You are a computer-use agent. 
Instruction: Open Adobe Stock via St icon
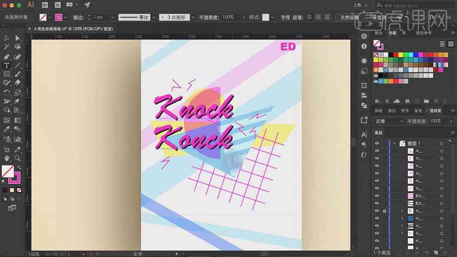coord(58,5)
